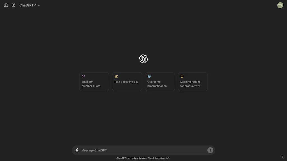This screenshot has height=161, width=287.
Task: Open the WA user profile avatar
Action: 280,5
